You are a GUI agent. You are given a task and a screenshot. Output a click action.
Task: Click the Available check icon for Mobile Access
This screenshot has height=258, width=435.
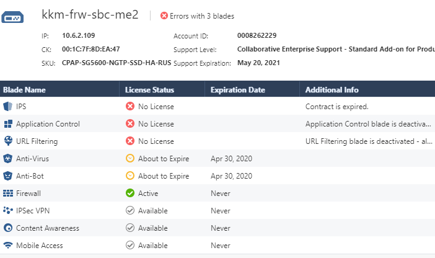pyautogui.click(x=130, y=245)
